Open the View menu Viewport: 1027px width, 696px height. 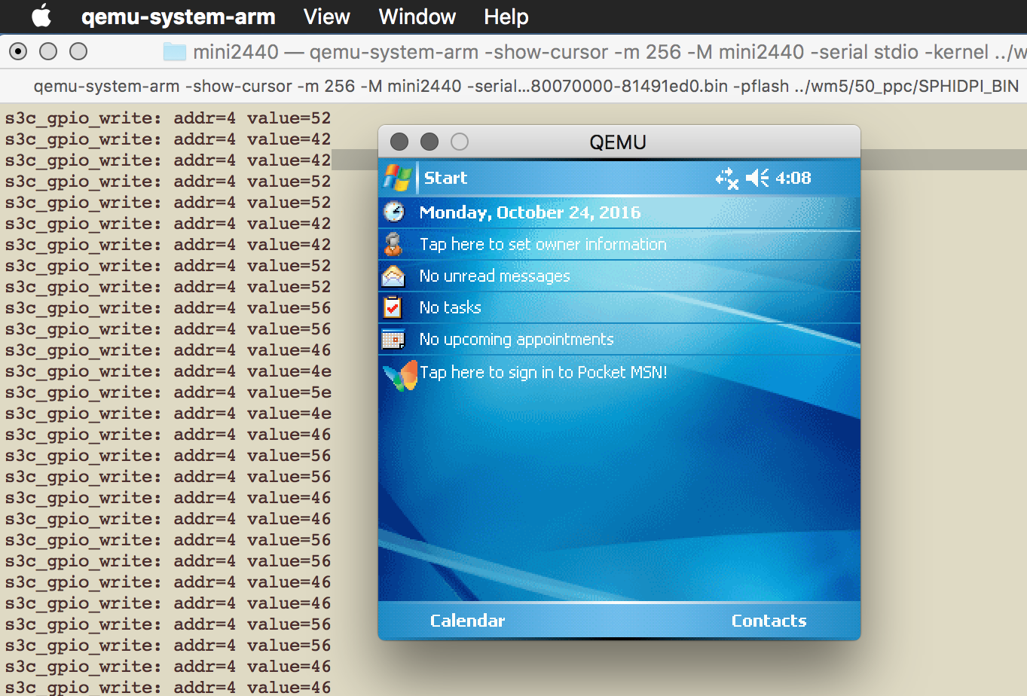click(326, 17)
